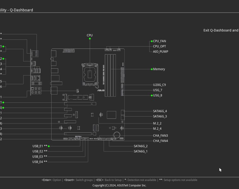
Task: Select the SATA6G_4 port label
Action: (x=160, y=111)
